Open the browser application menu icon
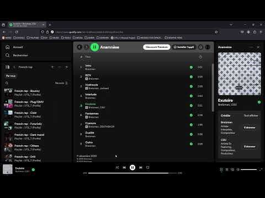Screen dimensions: 265x198 click(261, 32)
